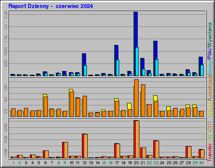This screenshot has width=215, height=168.
Task: Click the transfer bar for day 12
Action: [85, 146]
